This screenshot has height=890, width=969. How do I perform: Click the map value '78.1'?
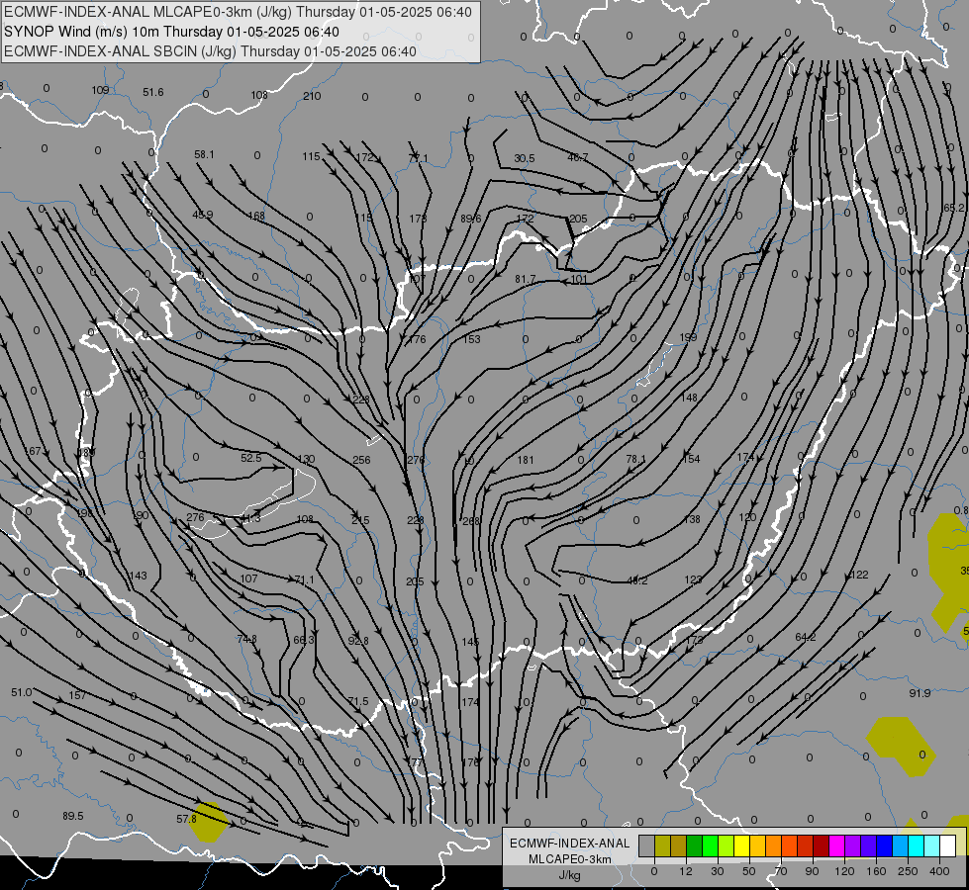(x=635, y=460)
